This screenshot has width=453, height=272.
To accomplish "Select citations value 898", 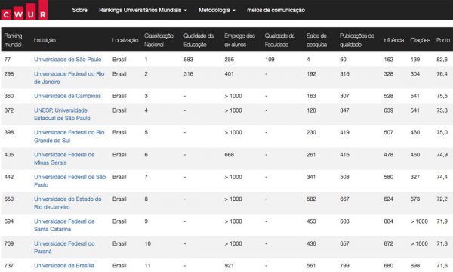I will tap(415, 266).
